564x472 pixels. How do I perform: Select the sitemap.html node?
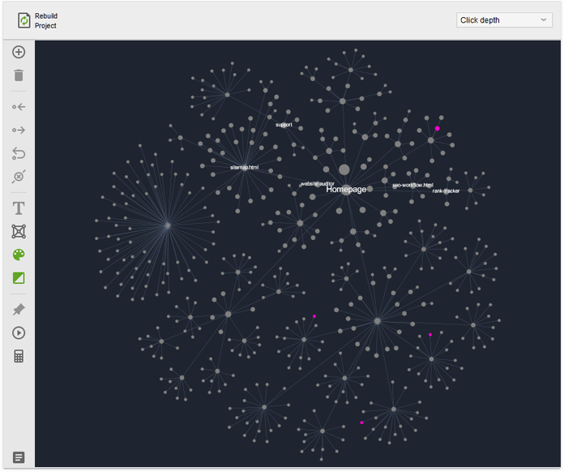tap(244, 167)
